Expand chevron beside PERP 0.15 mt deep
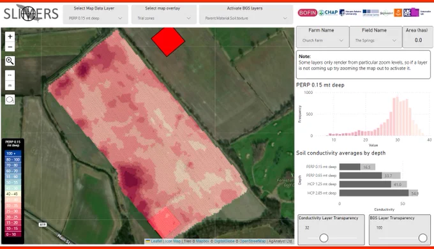The width and height of the screenshot is (434, 249). (120, 19)
